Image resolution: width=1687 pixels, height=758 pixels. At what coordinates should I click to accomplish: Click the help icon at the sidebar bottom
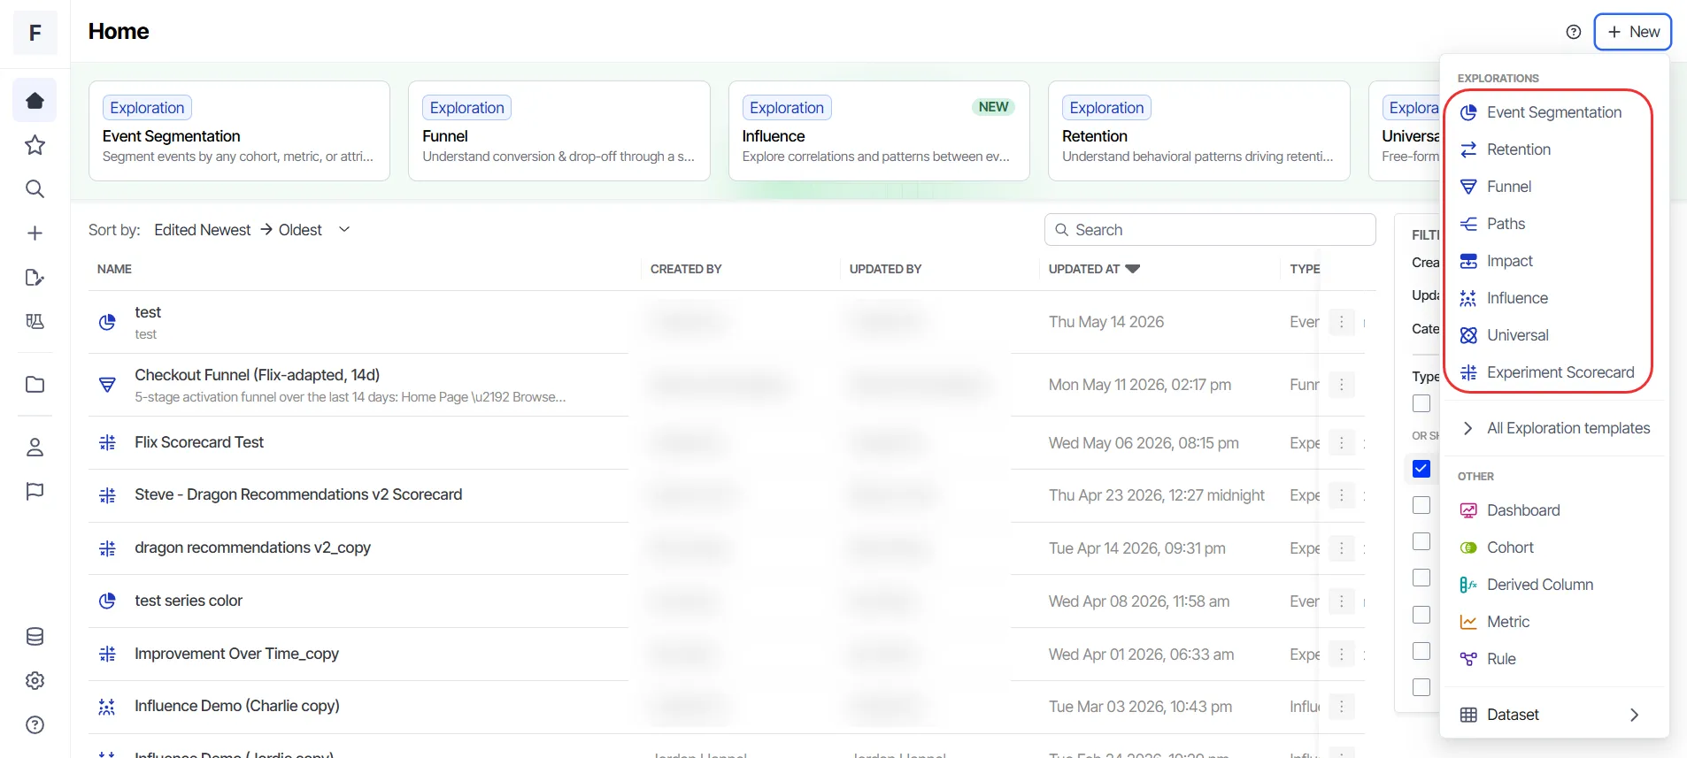tap(35, 725)
